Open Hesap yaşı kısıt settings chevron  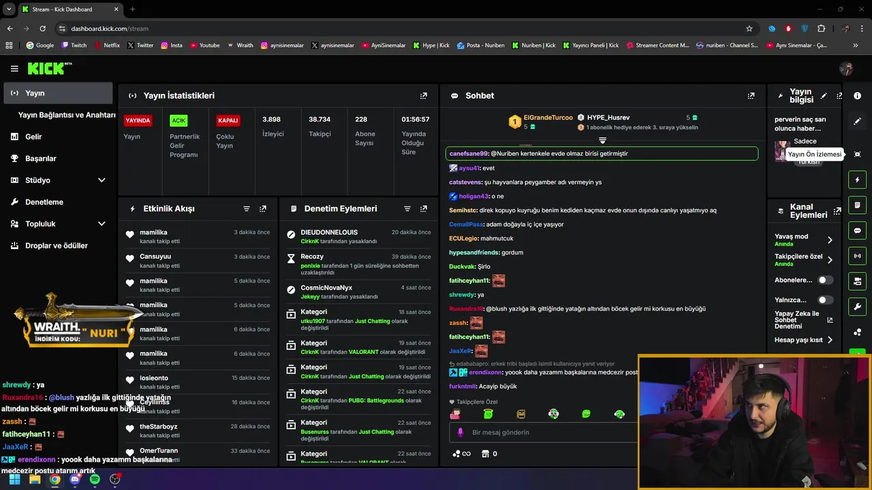click(x=830, y=340)
